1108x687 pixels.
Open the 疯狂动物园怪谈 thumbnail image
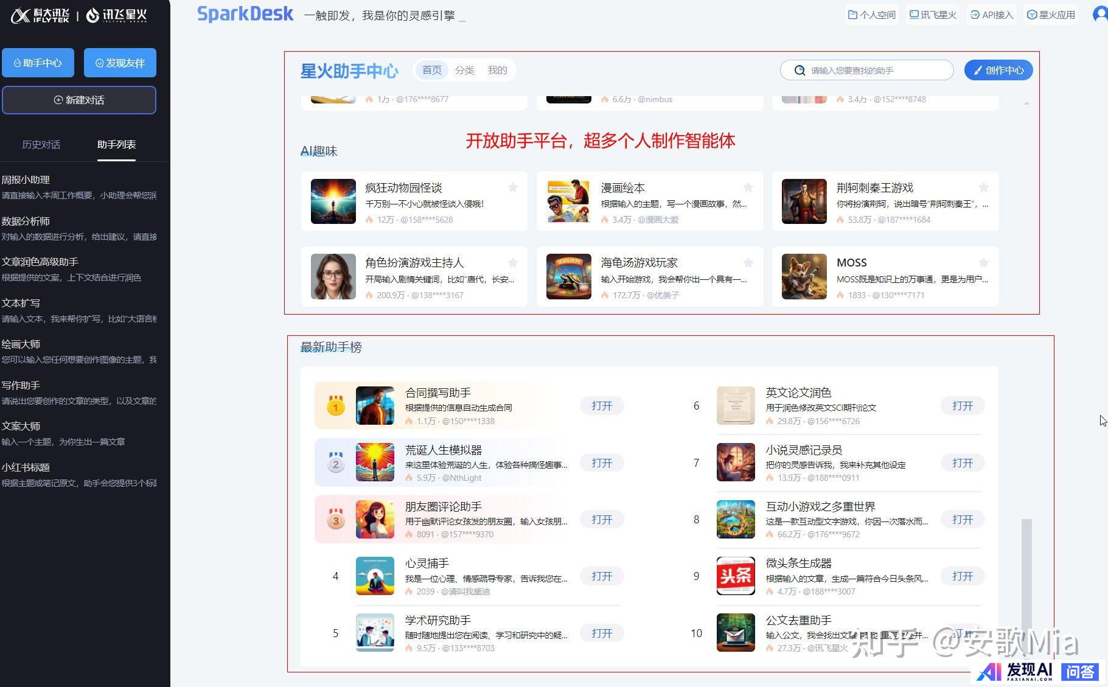(333, 201)
